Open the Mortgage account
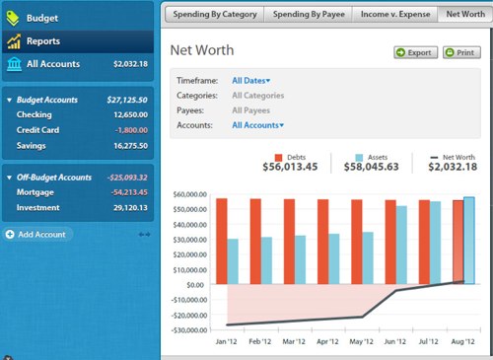493x360 pixels. [78, 192]
